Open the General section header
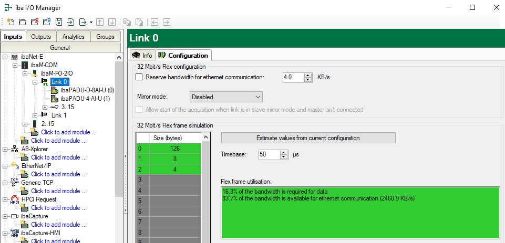 [60, 48]
